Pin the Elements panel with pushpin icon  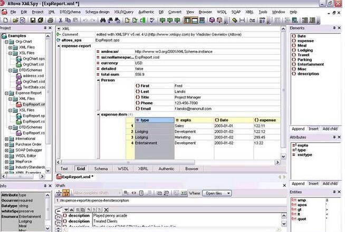(334, 28)
